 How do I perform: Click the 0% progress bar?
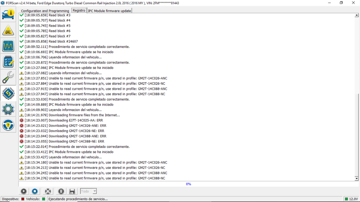[189, 184]
